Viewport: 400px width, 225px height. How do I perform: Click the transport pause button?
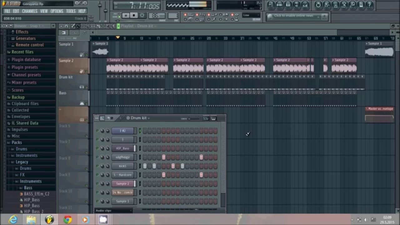click(x=126, y=15)
